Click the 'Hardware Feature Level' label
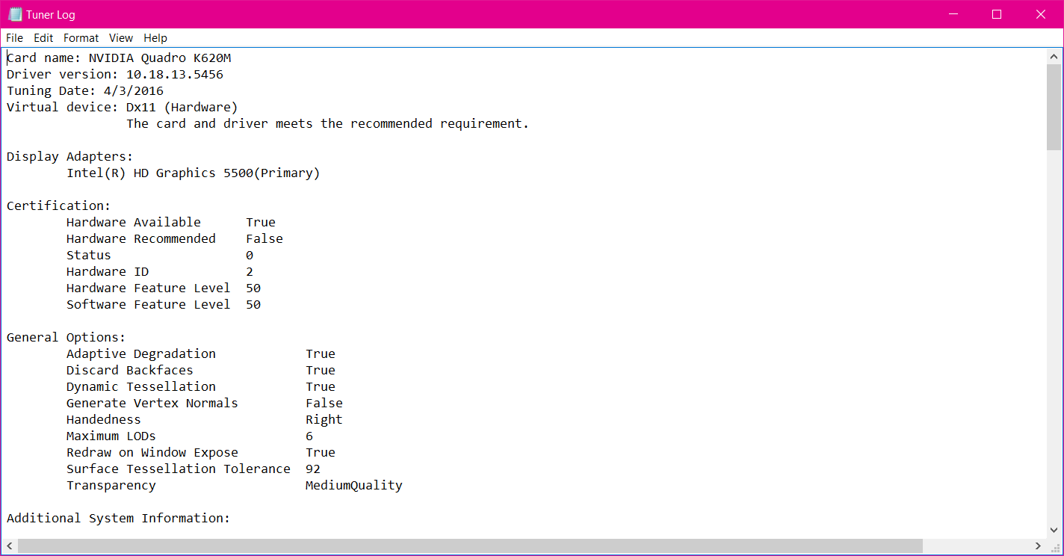Viewport: 1064px width, 556px height. click(x=149, y=288)
